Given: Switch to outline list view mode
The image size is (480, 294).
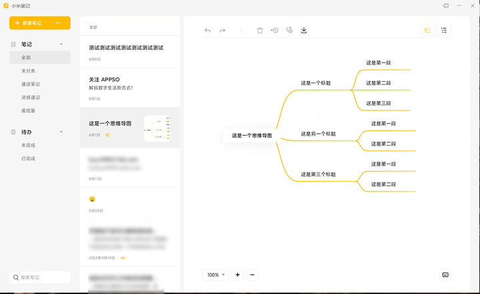Looking at the screenshot, I should coord(445,31).
